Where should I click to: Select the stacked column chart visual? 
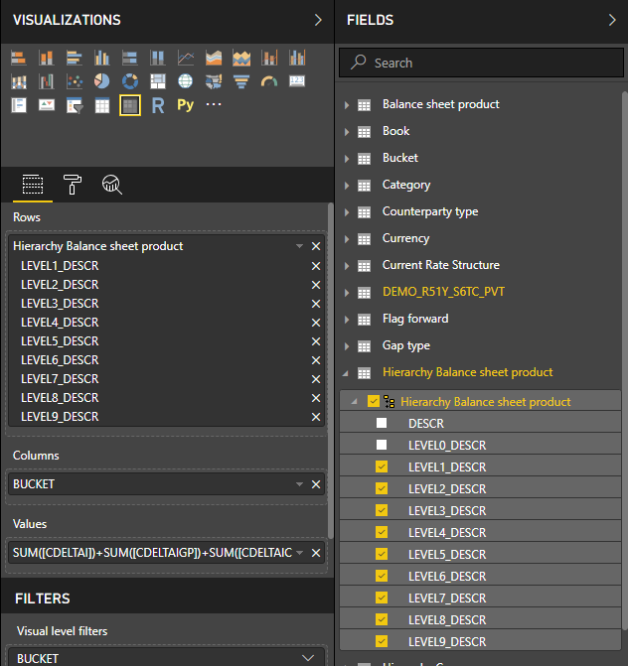[46, 58]
